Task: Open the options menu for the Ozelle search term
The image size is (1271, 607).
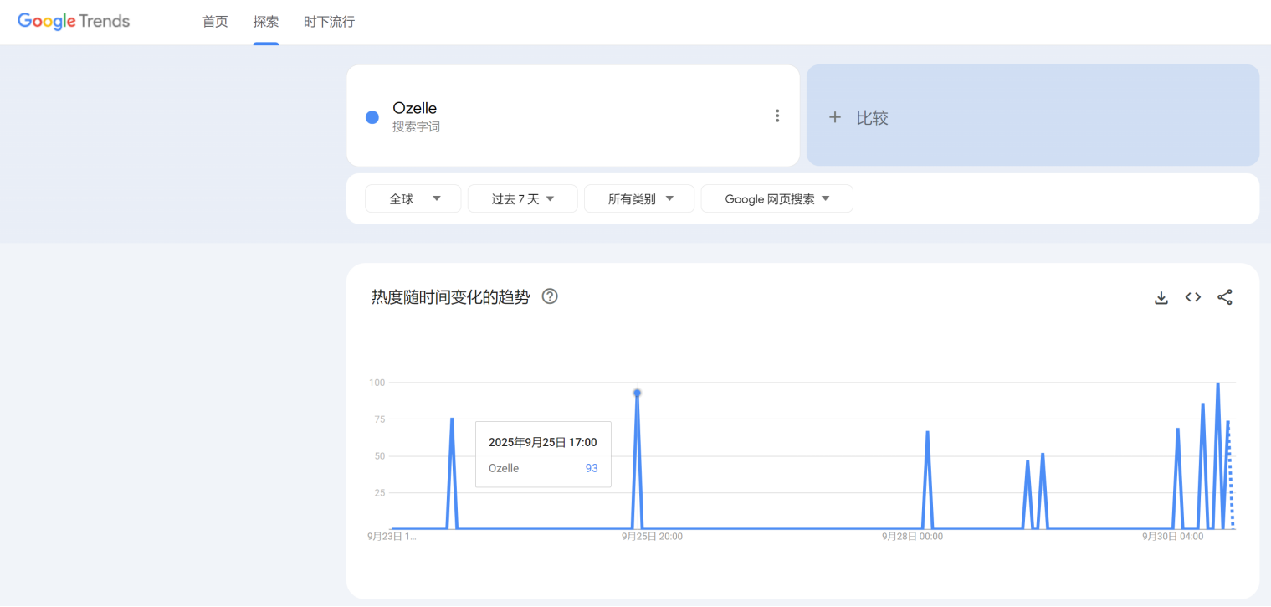Action: tap(777, 116)
